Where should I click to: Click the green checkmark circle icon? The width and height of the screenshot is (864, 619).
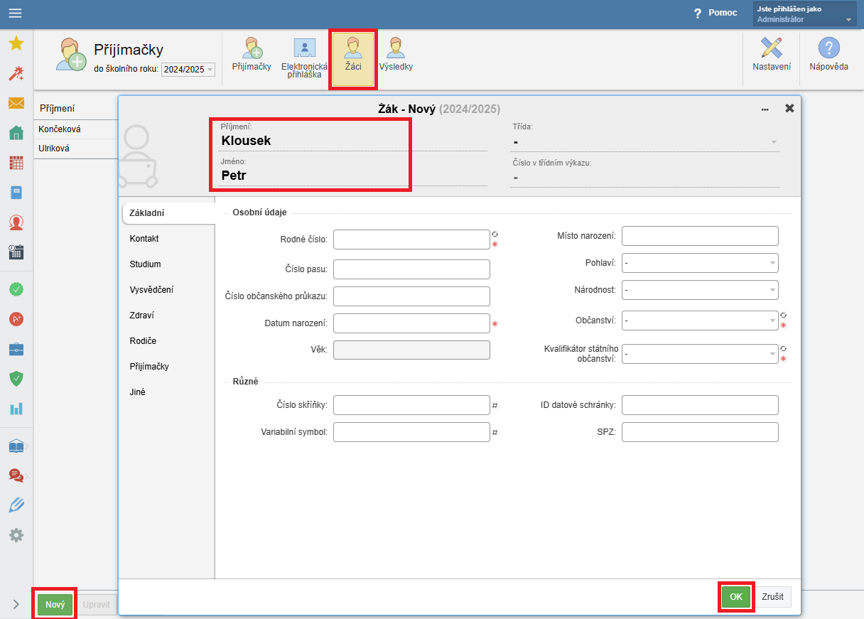click(x=16, y=289)
